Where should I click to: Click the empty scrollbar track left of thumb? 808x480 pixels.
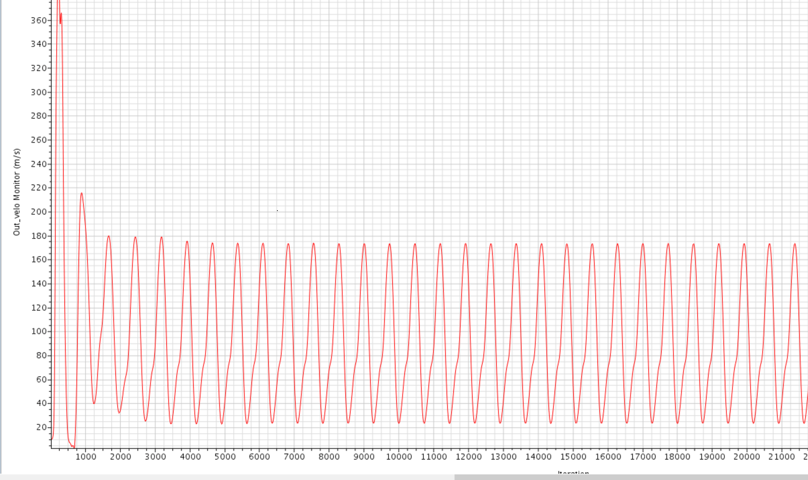point(226,477)
